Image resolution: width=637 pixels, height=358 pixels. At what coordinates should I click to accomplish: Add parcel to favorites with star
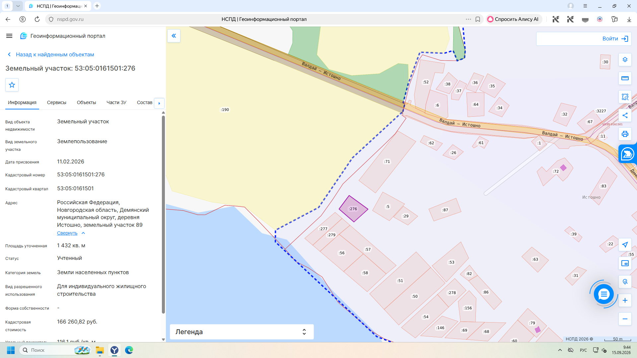point(12,85)
